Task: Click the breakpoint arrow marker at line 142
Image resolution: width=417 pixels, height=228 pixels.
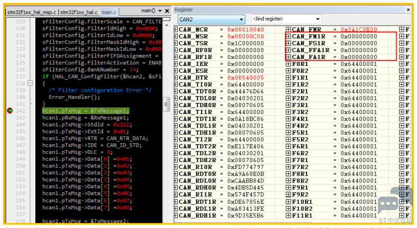Action: [10, 111]
